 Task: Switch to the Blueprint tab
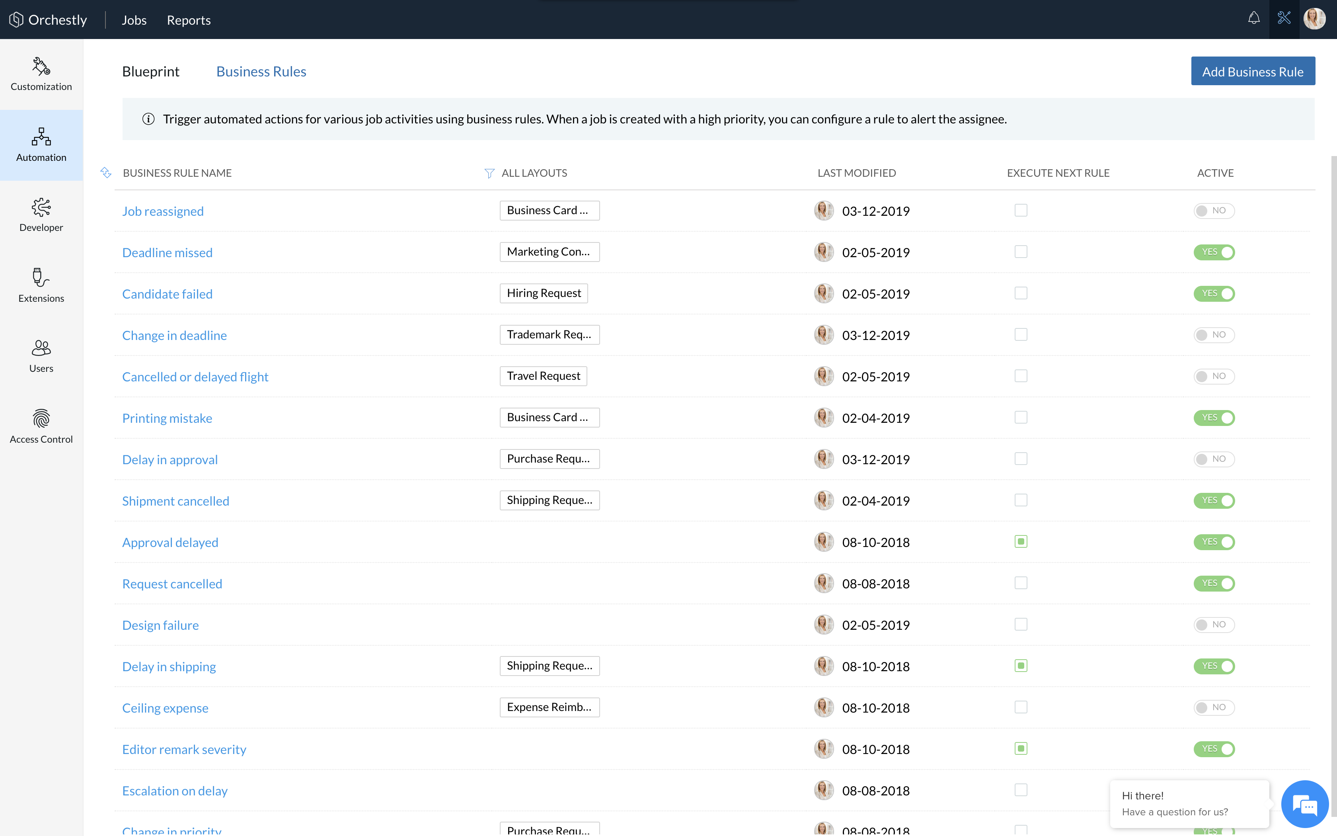[x=150, y=71]
